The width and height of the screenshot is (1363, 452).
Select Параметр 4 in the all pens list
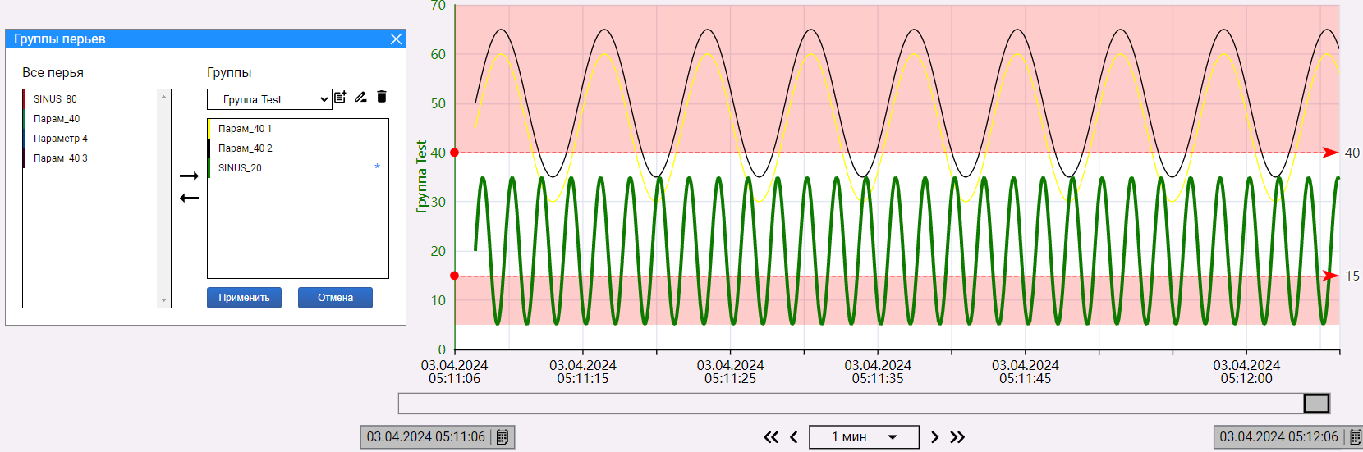coord(60,139)
